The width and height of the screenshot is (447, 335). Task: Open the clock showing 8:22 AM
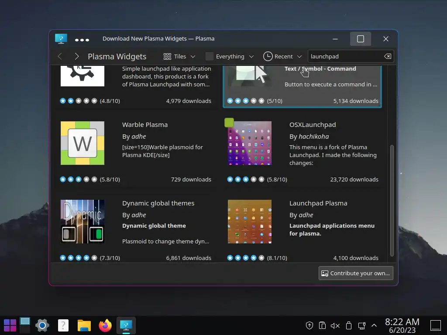(x=402, y=325)
